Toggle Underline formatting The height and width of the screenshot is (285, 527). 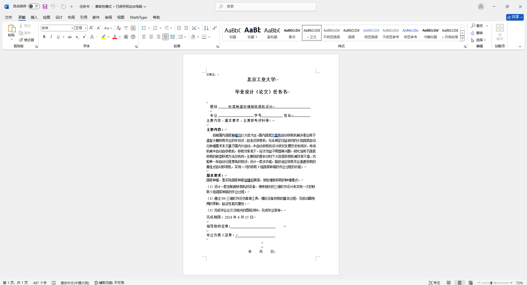pos(58,37)
